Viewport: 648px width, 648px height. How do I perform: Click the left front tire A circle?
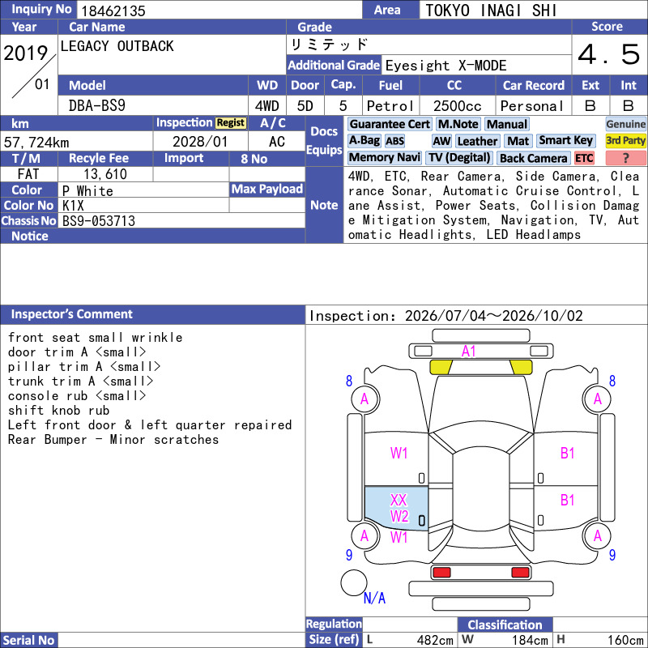[365, 399]
